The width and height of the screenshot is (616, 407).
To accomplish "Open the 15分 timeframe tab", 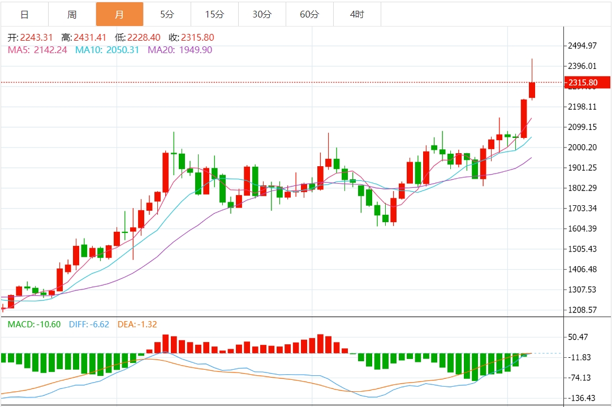I will coord(214,15).
